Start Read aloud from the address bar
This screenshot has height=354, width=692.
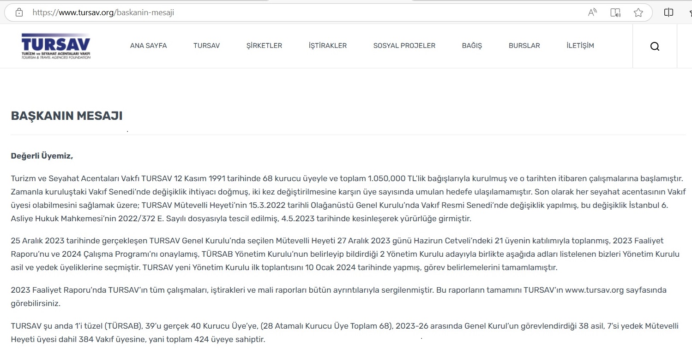coord(592,12)
